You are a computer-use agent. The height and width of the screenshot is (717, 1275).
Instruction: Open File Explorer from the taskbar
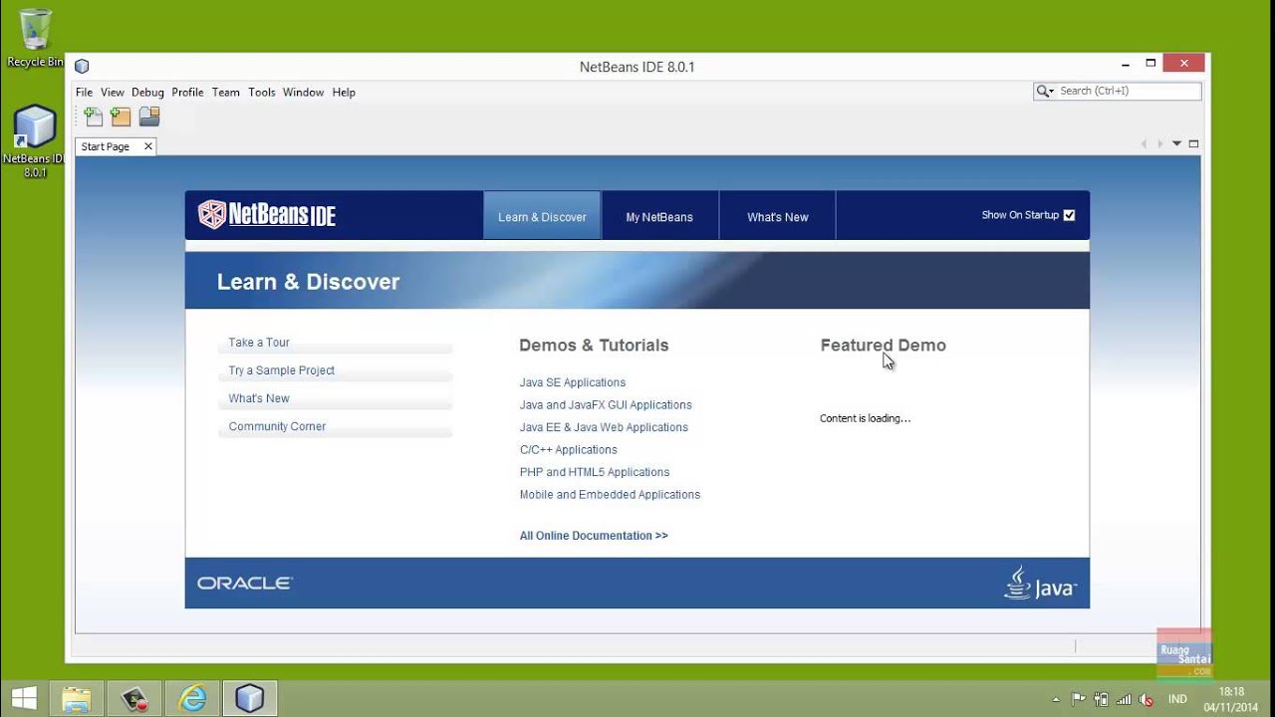(x=77, y=699)
